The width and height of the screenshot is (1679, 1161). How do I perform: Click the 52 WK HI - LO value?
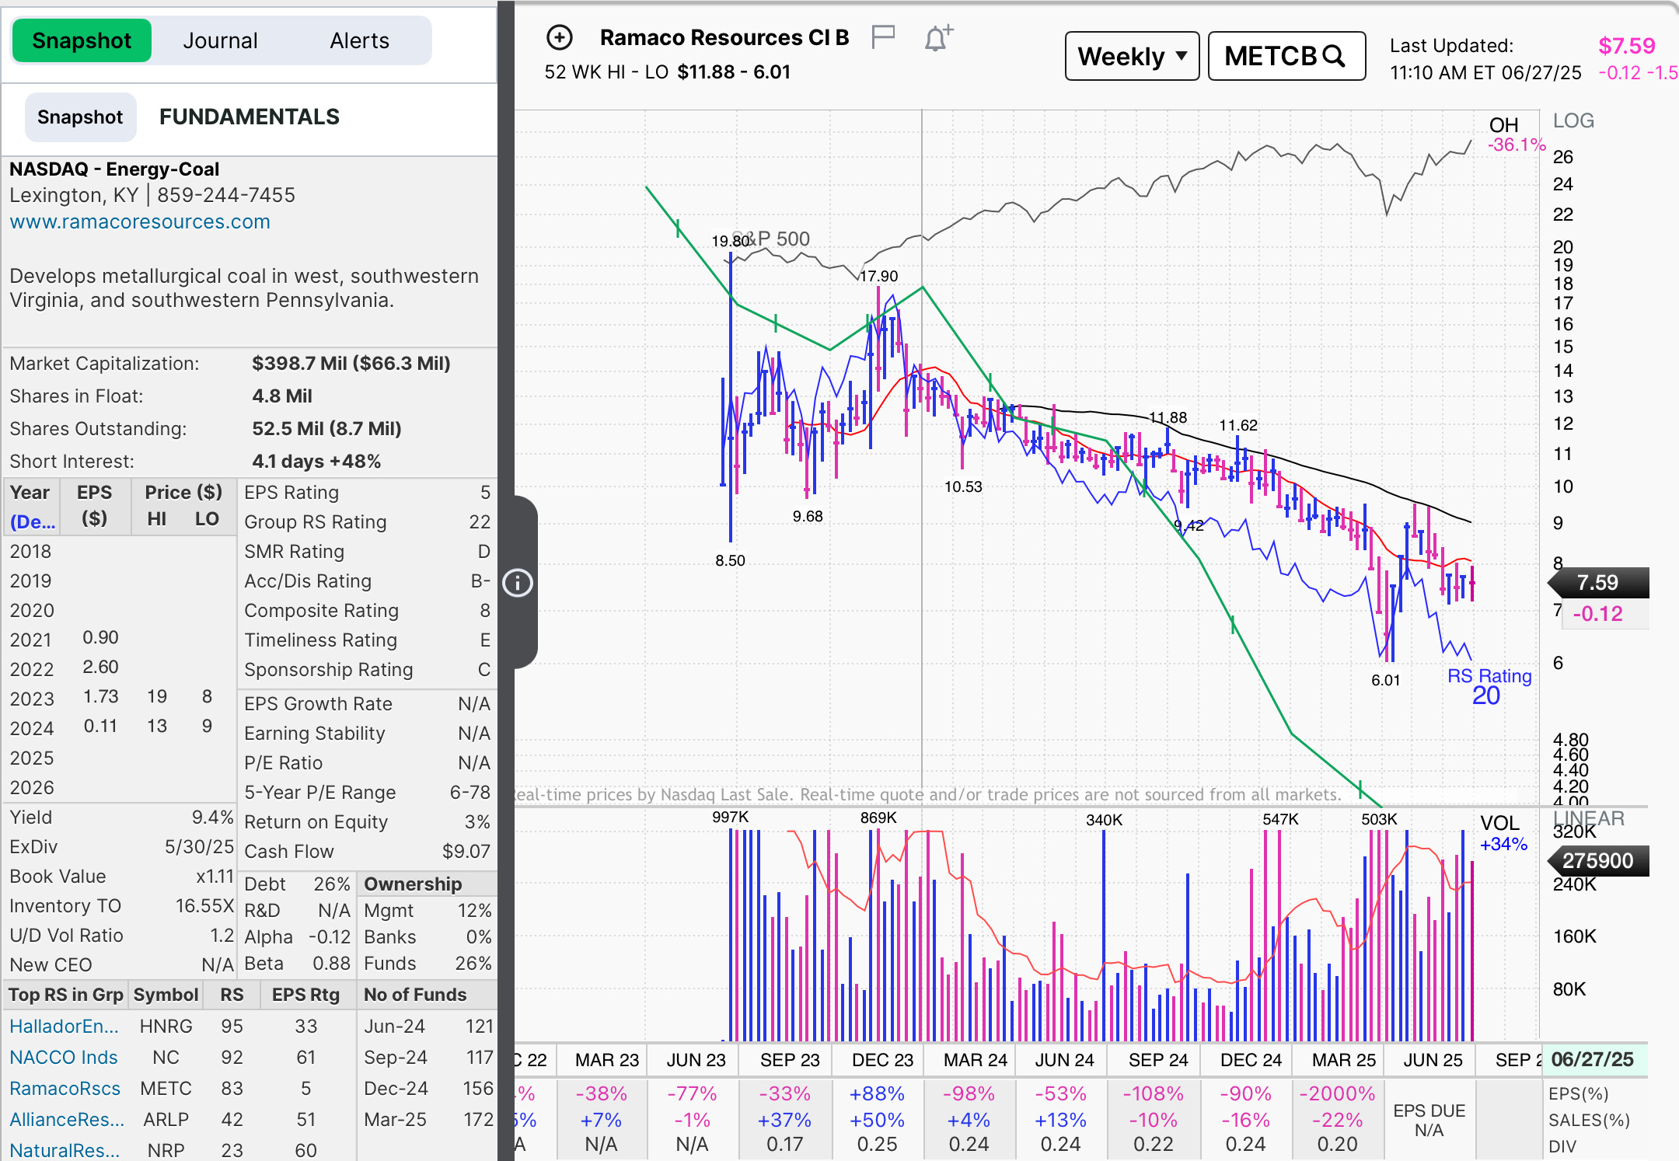point(734,72)
